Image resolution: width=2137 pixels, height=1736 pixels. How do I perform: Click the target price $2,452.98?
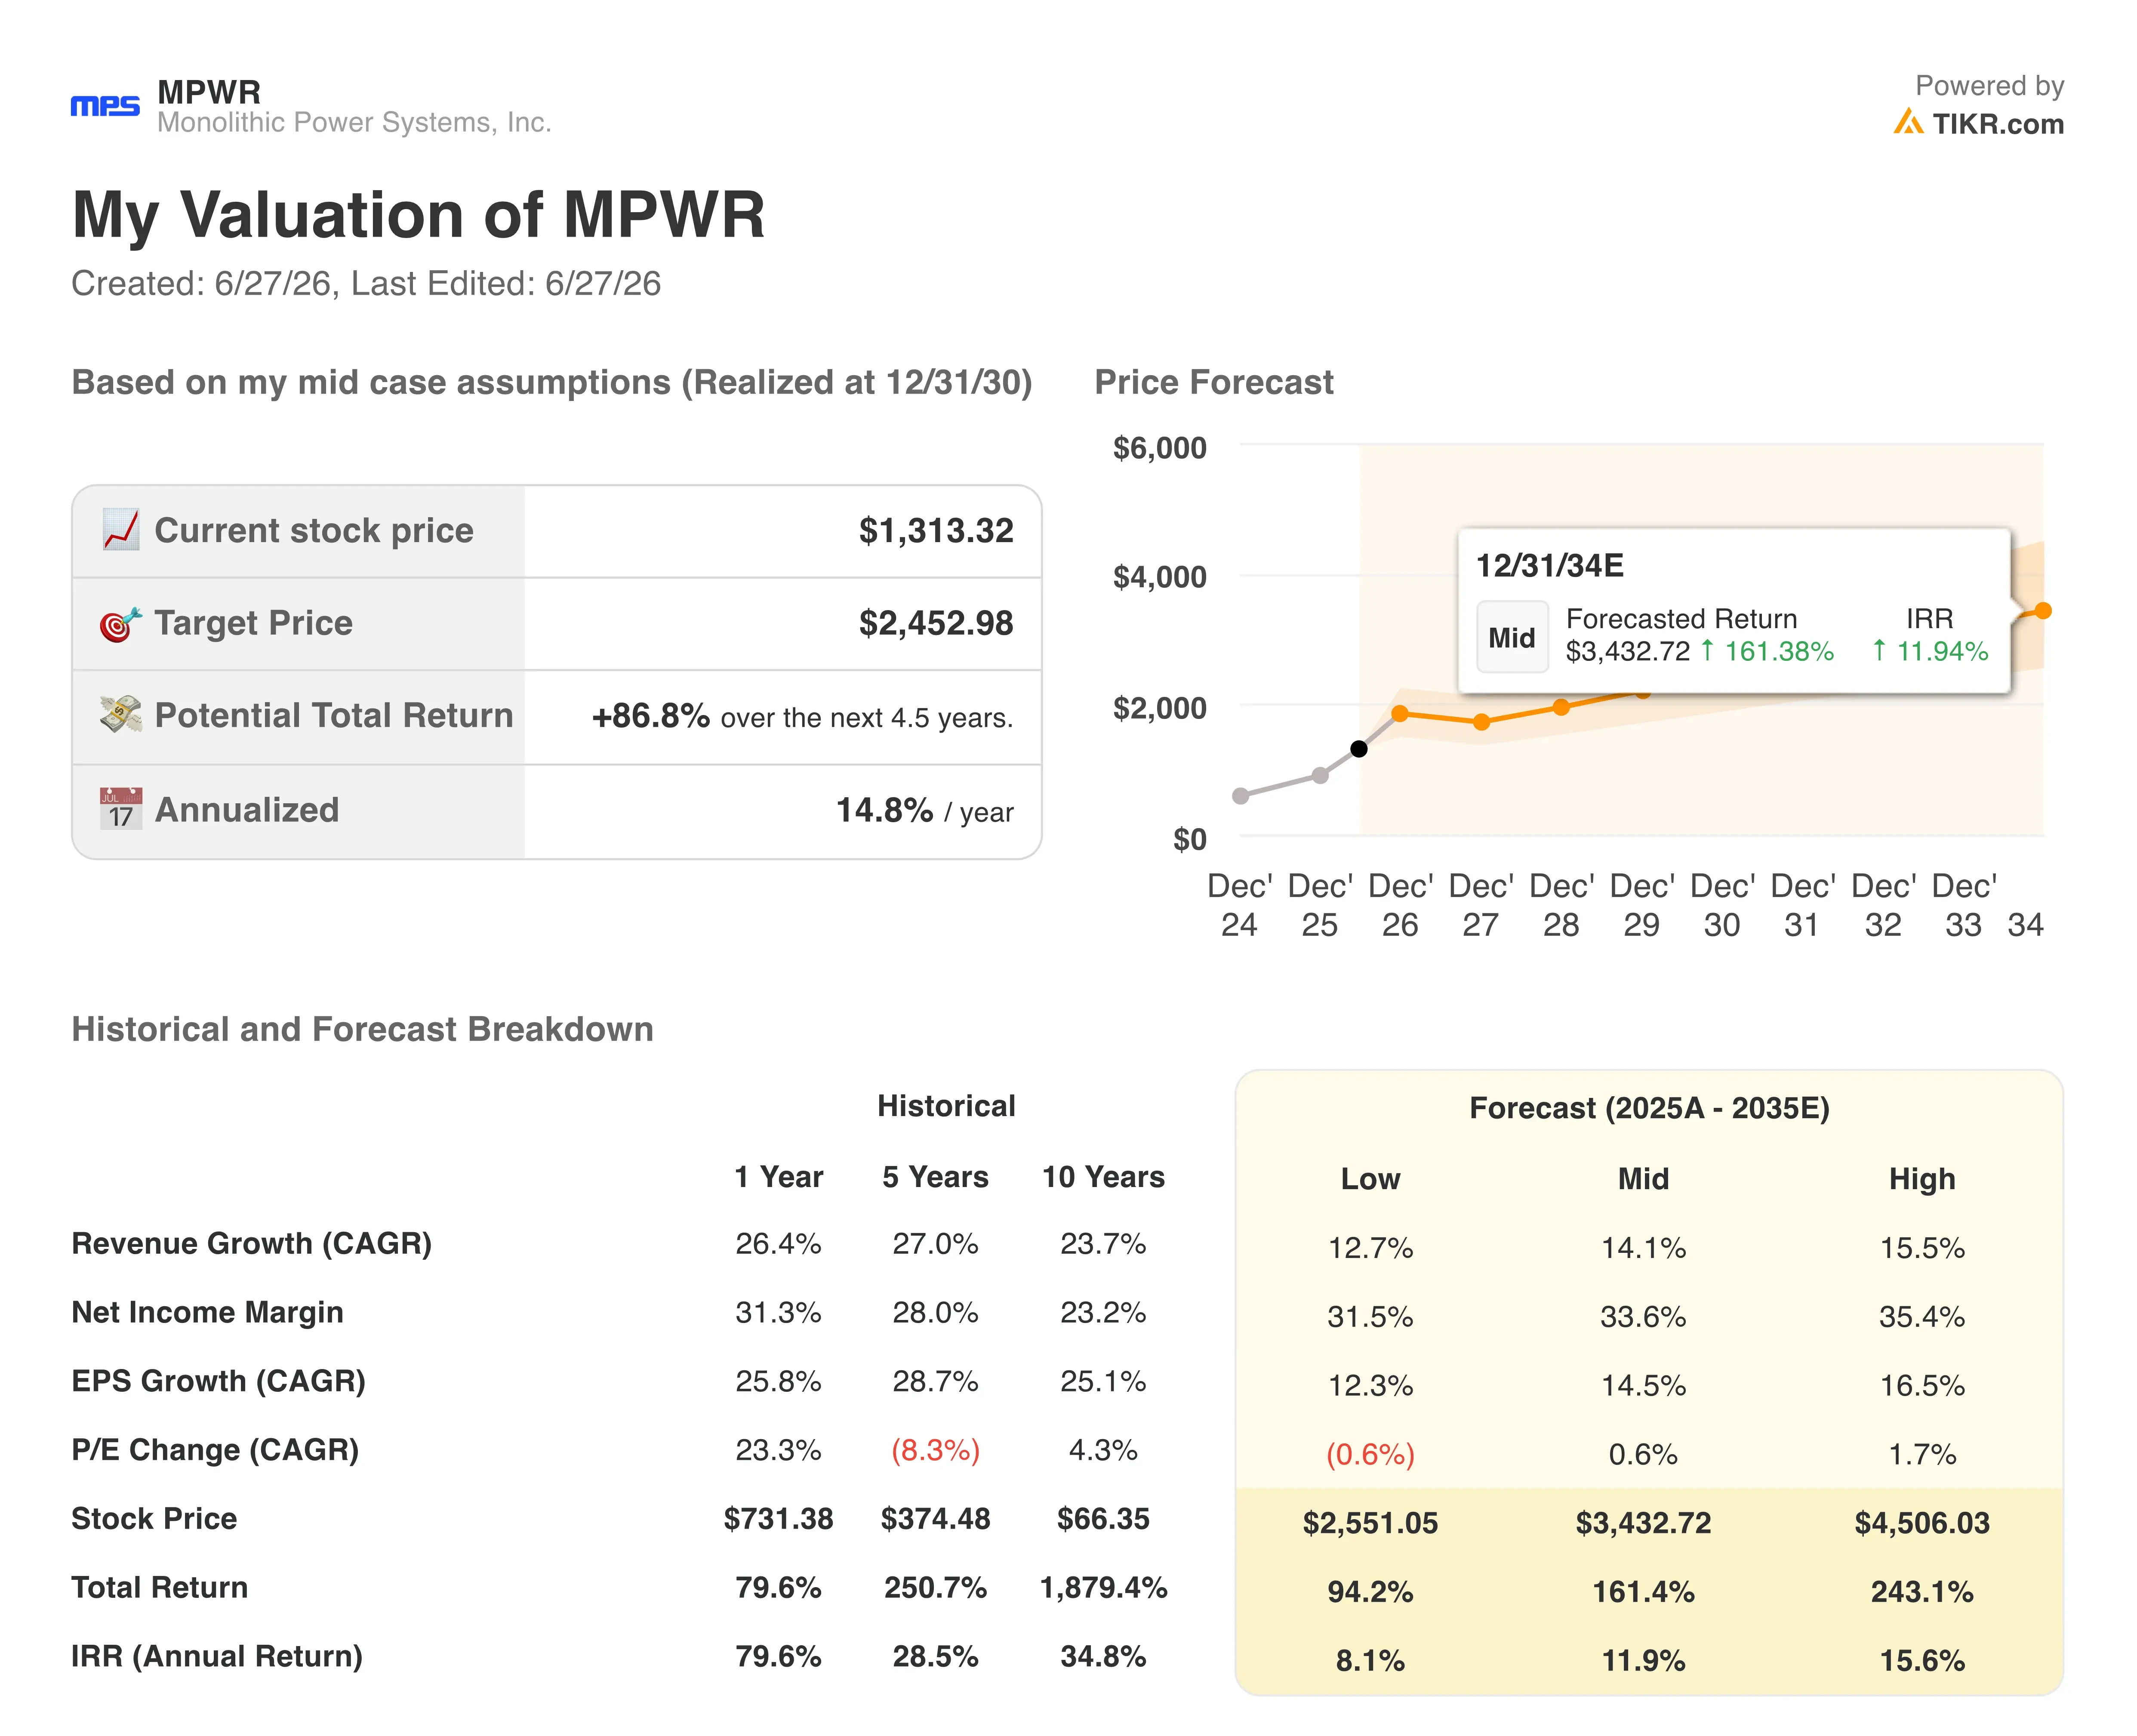(936, 624)
